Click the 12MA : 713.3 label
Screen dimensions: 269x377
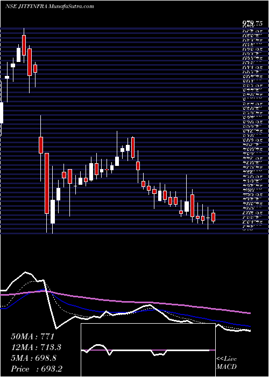(x=36, y=347)
